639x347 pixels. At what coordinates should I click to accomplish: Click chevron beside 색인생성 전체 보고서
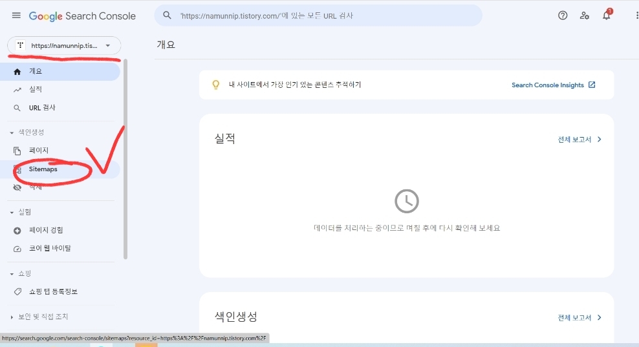[x=599, y=317]
